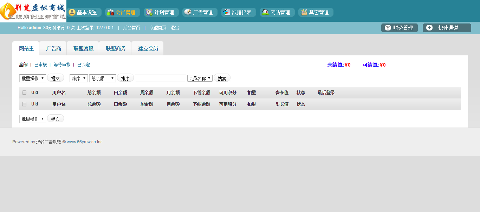Screen dimensions: 480x212
Task: Open the 基本设置 menu icon
Action: pyautogui.click(x=72, y=12)
